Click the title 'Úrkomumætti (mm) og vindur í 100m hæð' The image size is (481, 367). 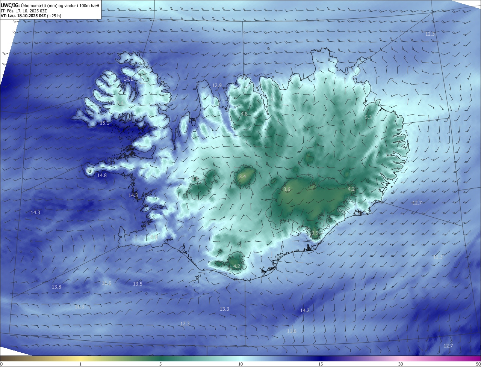pyautogui.click(x=60, y=5)
